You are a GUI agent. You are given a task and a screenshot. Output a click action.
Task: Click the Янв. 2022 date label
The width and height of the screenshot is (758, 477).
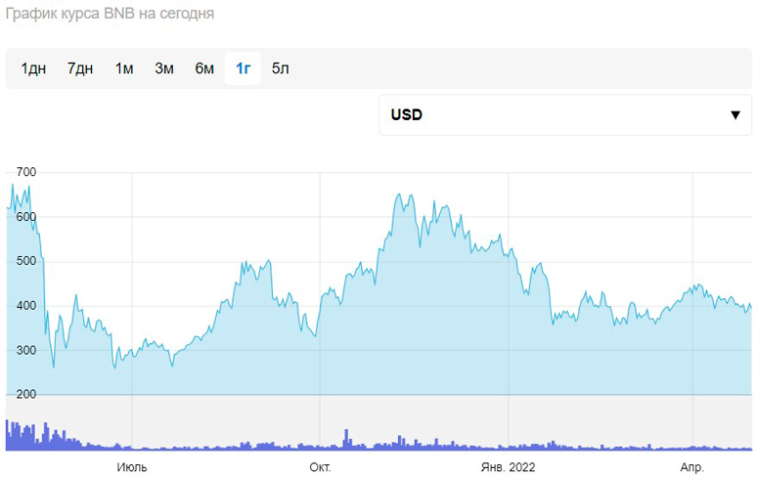tap(509, 467)
